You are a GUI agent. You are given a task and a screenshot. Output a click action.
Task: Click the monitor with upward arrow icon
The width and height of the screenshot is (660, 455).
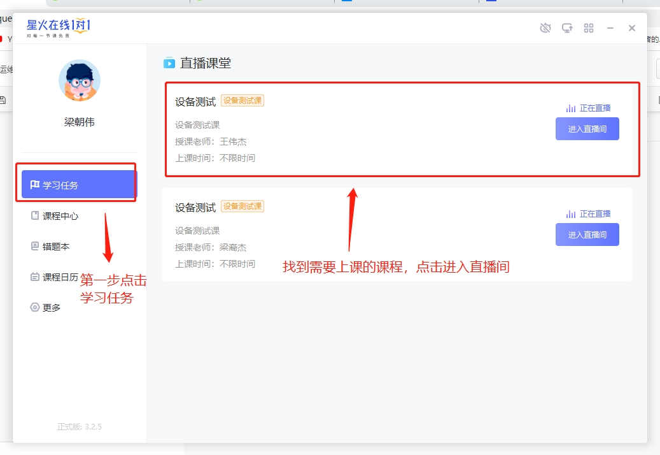click(x=567, y=28)
